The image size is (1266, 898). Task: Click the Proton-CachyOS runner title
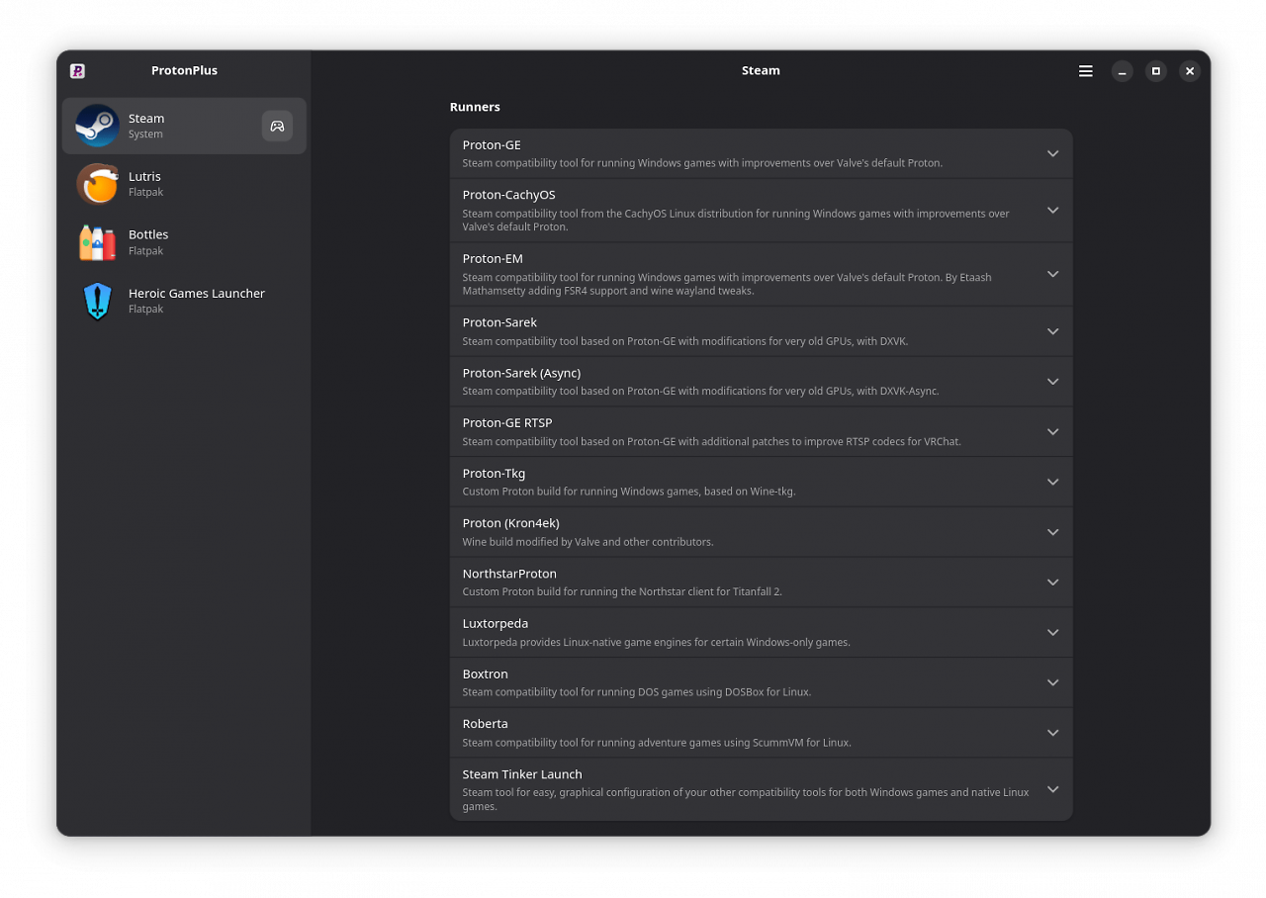coord(508,195)
